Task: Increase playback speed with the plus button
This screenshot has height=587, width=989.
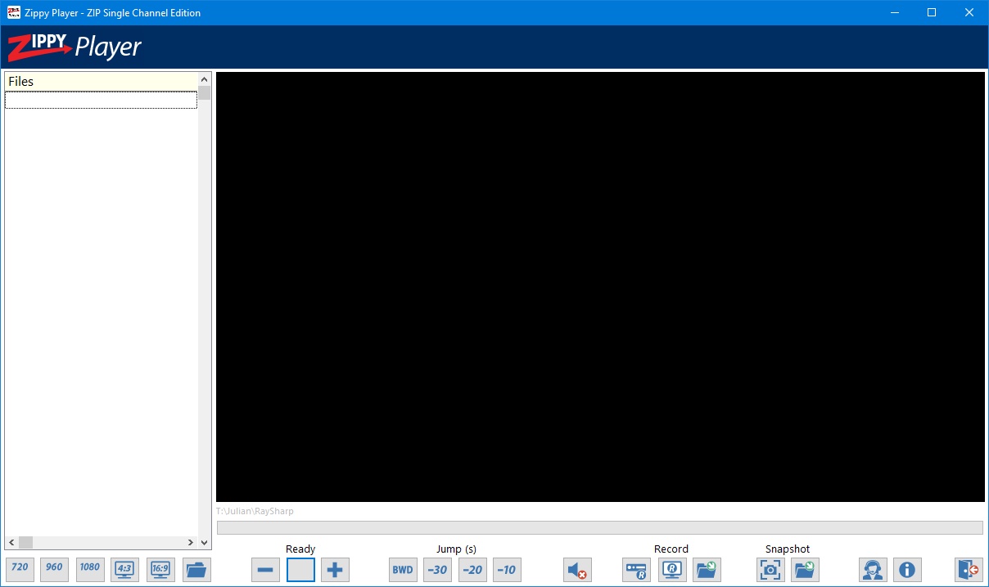Action: [x=335, y=570]
